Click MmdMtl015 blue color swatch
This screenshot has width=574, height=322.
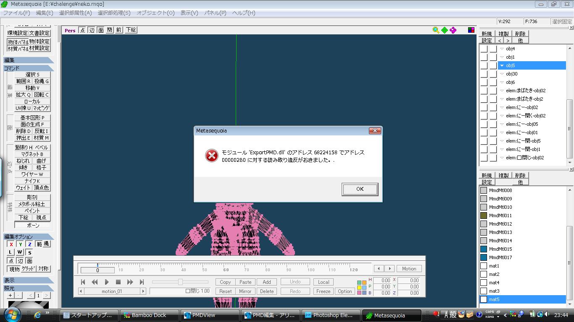[484, 249]
